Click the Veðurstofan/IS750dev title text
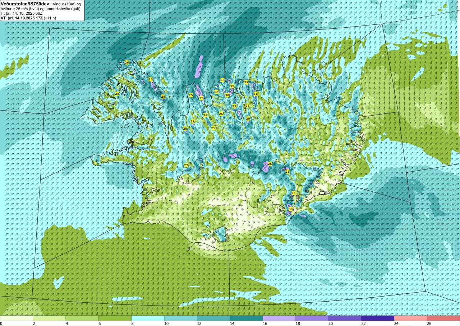The height and width of the screenshot is (326, 460). click(x=25, y=3)
